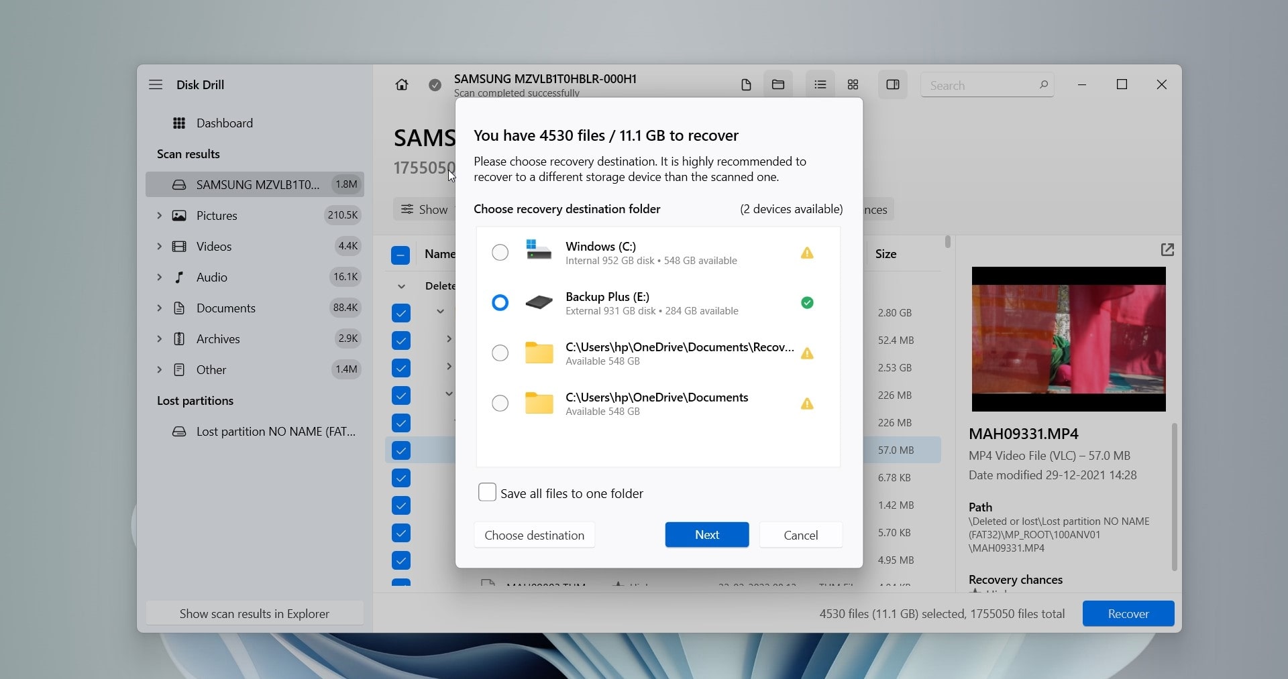Click Show scan results in Explorer
Image resolution: width=1288 pixels, height=679 pixels.
click(x=255, y=614)
